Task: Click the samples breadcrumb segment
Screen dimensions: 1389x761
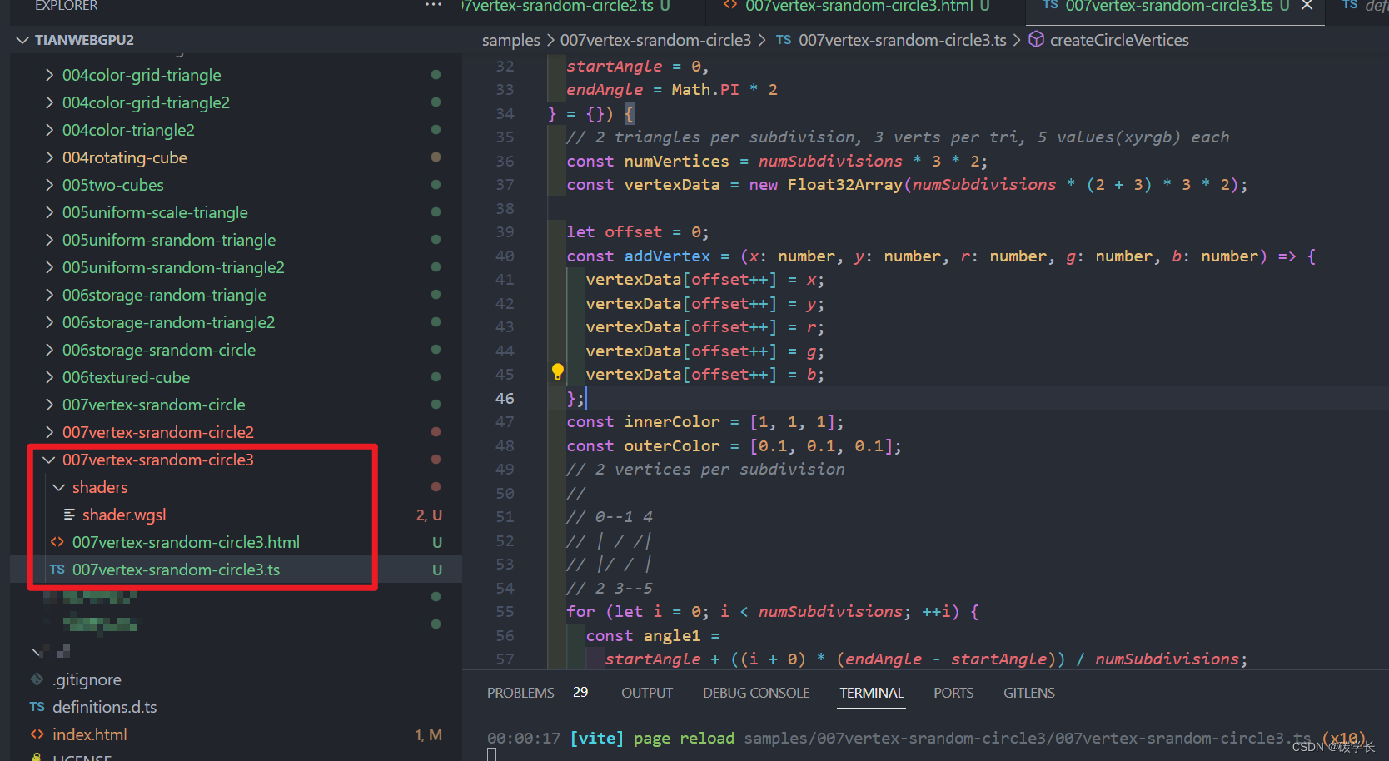Action: (511, 40)
